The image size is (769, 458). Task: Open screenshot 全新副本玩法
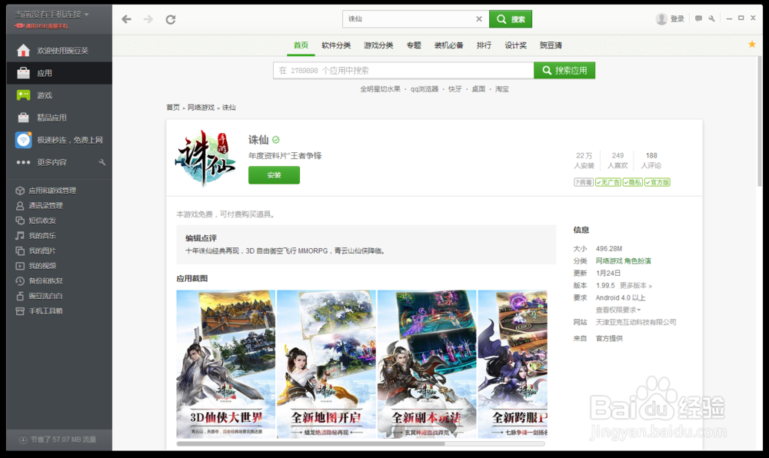[427, 364]
